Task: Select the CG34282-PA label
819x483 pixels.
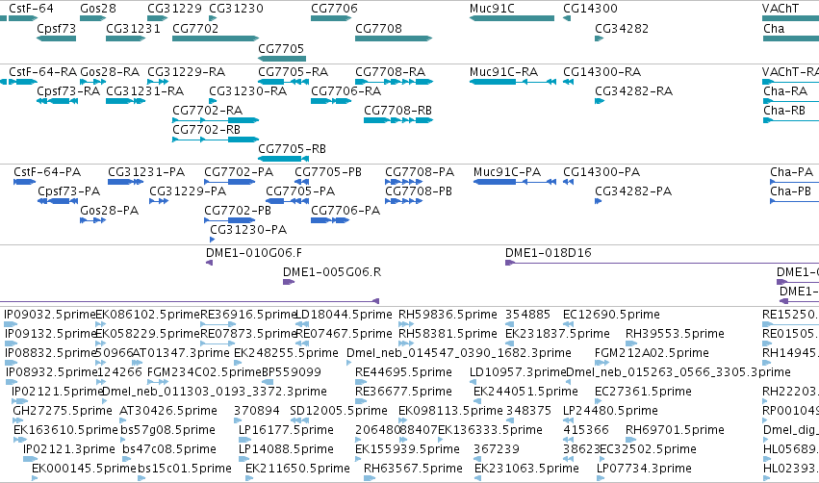Action: 633,191
